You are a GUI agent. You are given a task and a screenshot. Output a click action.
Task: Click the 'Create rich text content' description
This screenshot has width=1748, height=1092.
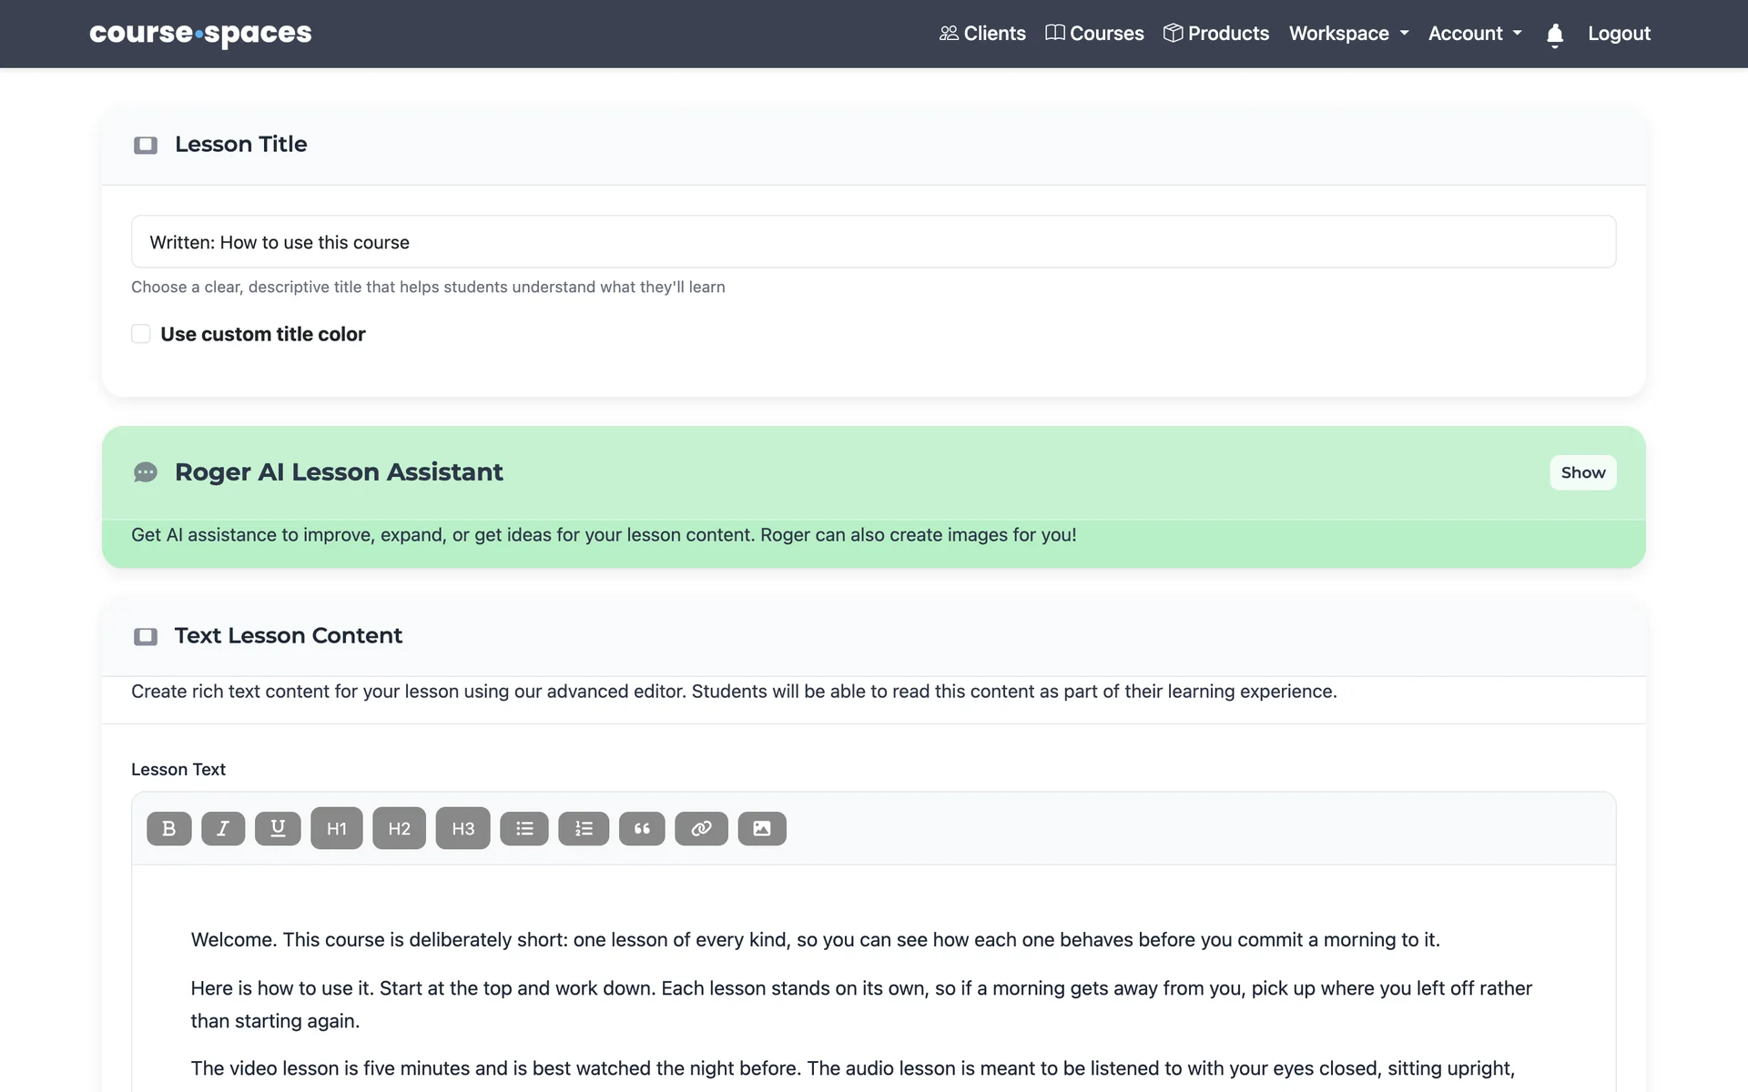coord(734,692)
